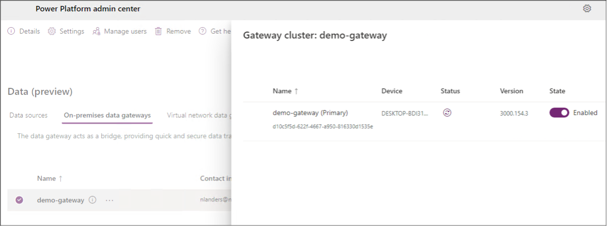Sort the gateways list by Name column
Viewport: 607px width, 226px height.
(x=50, y=178)
